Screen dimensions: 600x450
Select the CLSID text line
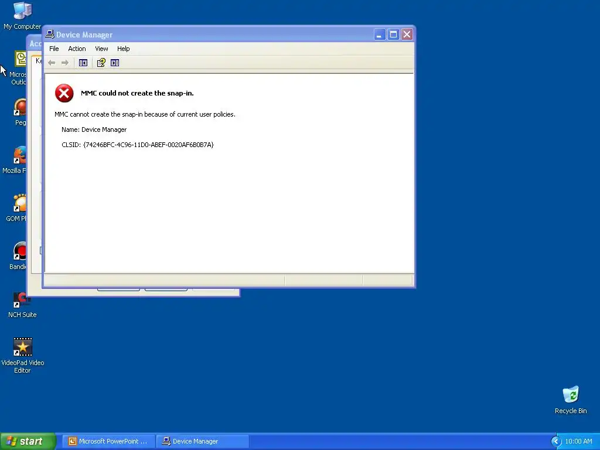pyautogui.click(x=138, y=145)
